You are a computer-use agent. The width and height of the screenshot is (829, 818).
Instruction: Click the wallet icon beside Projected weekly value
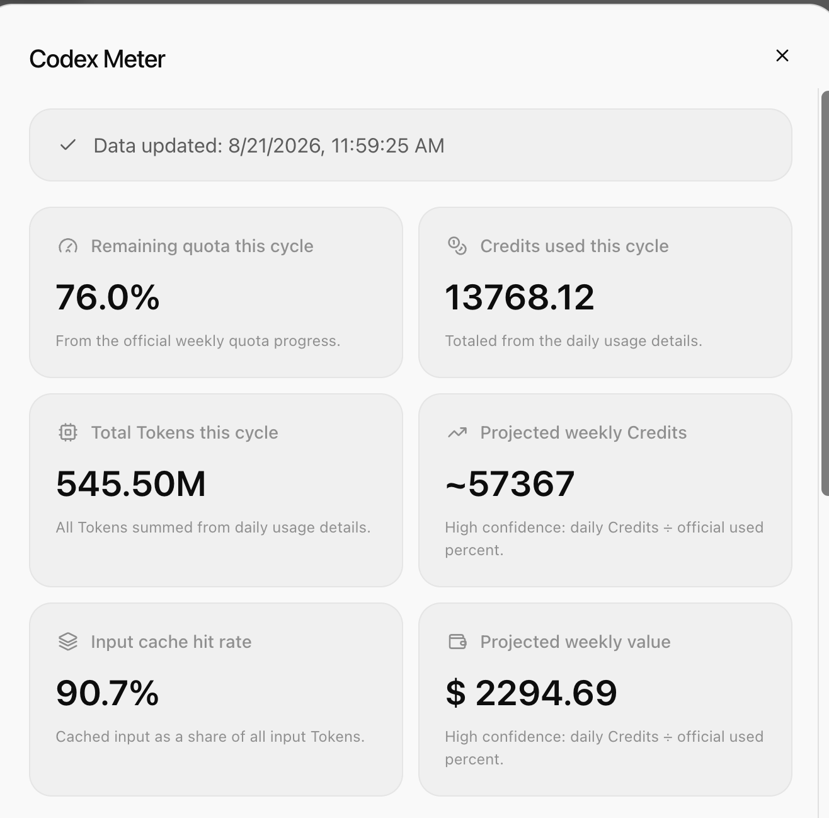[457, 642]
